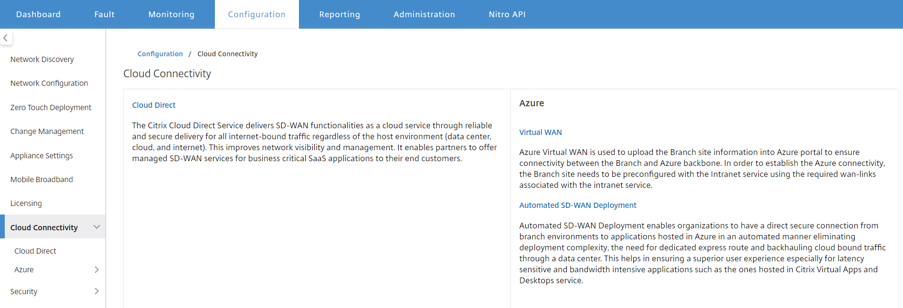Expand the Azure submenu chevron

tap(97, 270)
